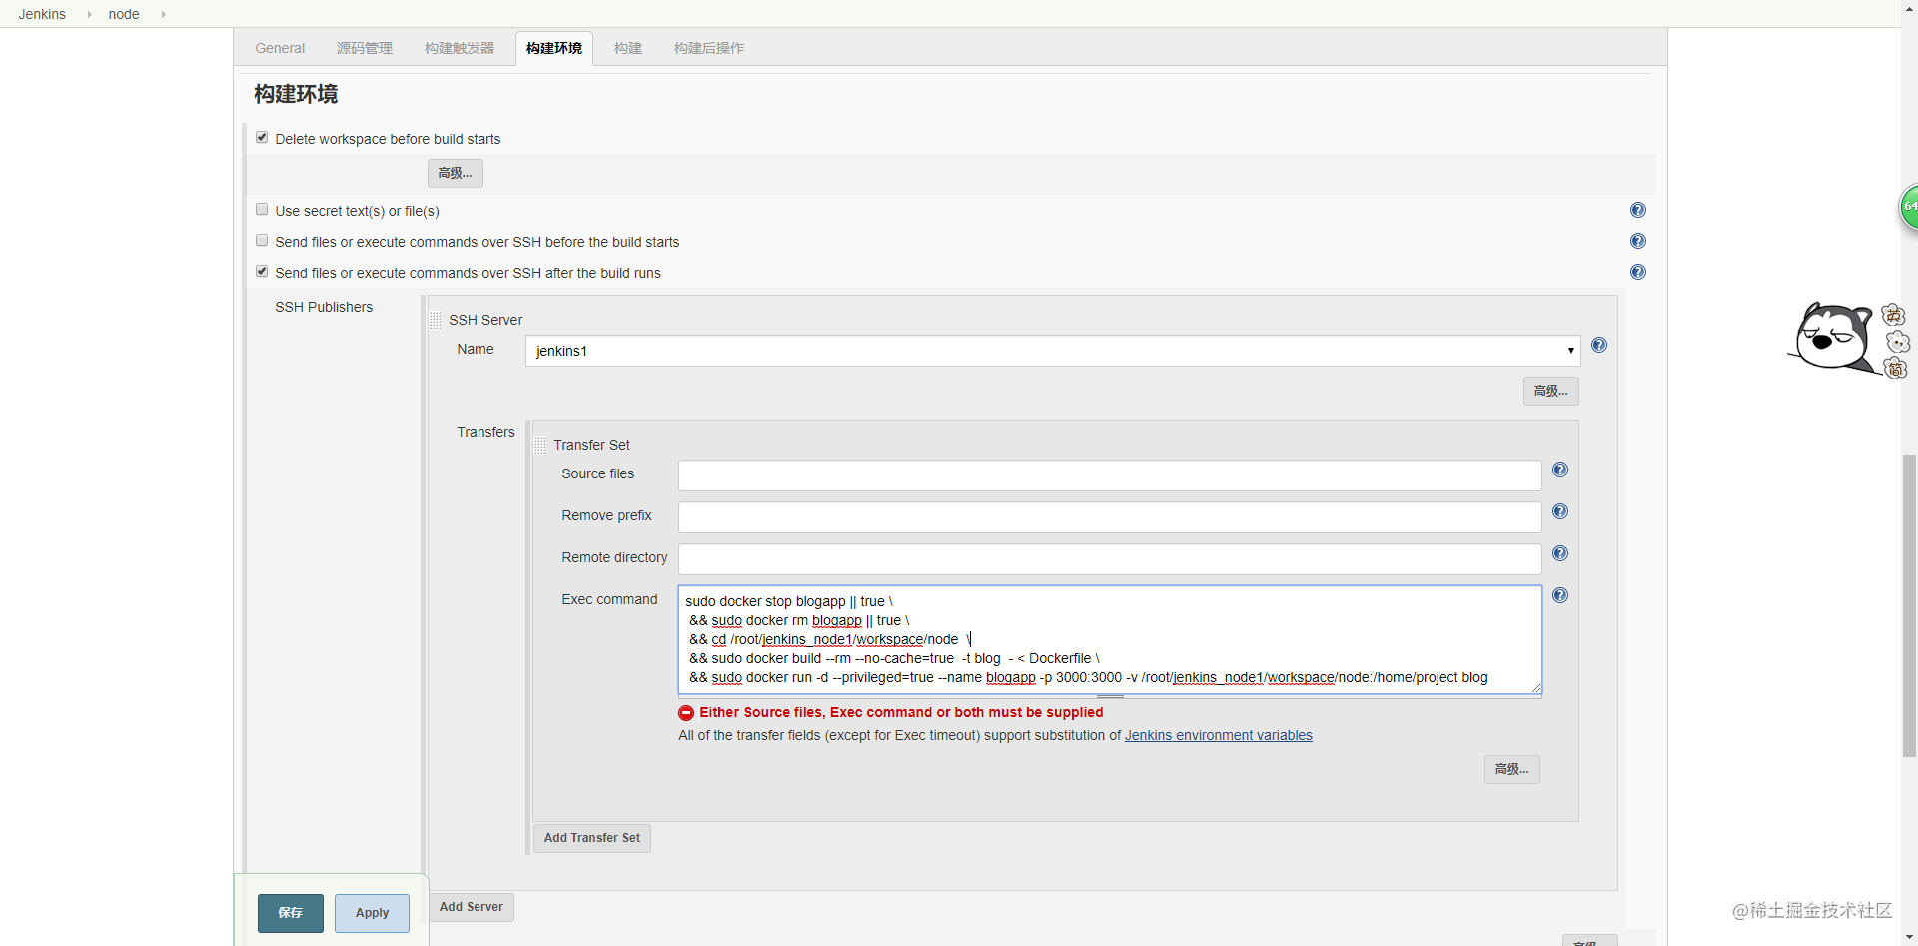Click Add Transfer Set button
The width and height of the screenshot is (1918, 946).
pos(592,838)
